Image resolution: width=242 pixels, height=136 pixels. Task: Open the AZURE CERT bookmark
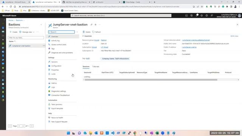(53, 11)
